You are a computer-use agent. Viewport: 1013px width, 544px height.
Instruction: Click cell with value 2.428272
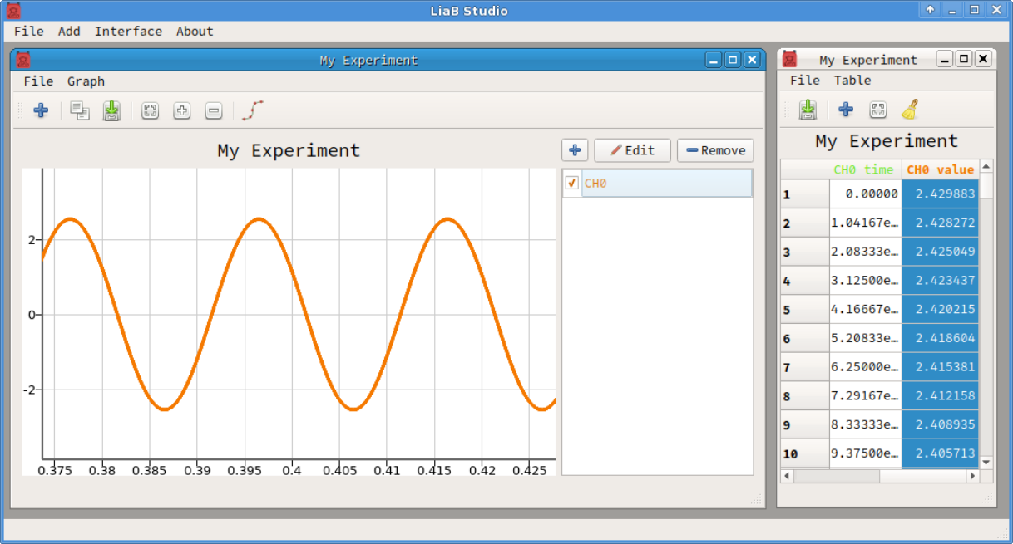coord(941,223)
